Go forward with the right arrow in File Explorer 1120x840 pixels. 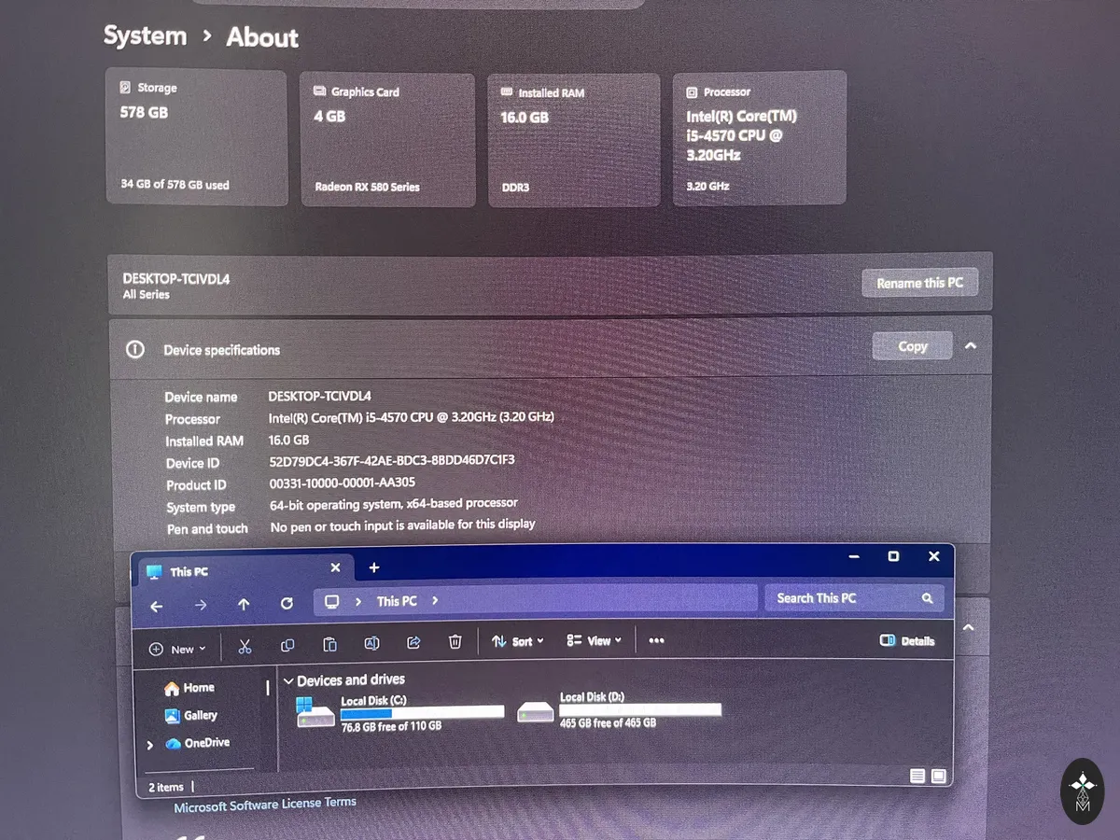pyautogui.click(x=201, y=605)
